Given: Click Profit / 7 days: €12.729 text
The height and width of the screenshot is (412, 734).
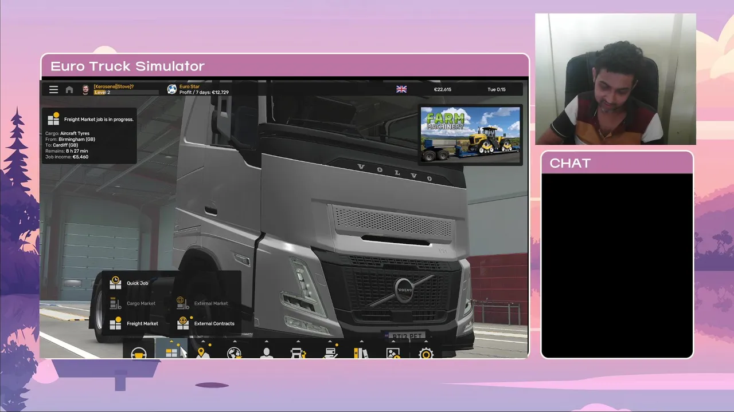Looking at the screenshot, I should [204, 92].
